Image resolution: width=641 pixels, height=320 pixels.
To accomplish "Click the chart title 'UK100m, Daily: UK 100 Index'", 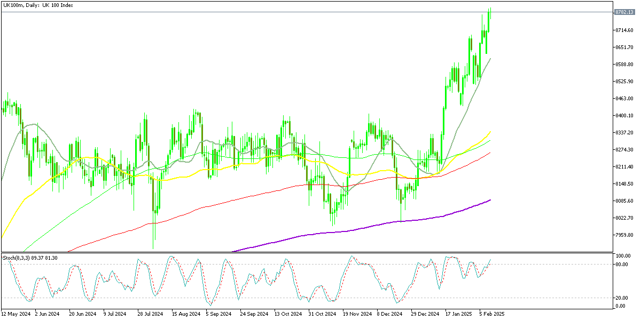I will click(37, 5).
